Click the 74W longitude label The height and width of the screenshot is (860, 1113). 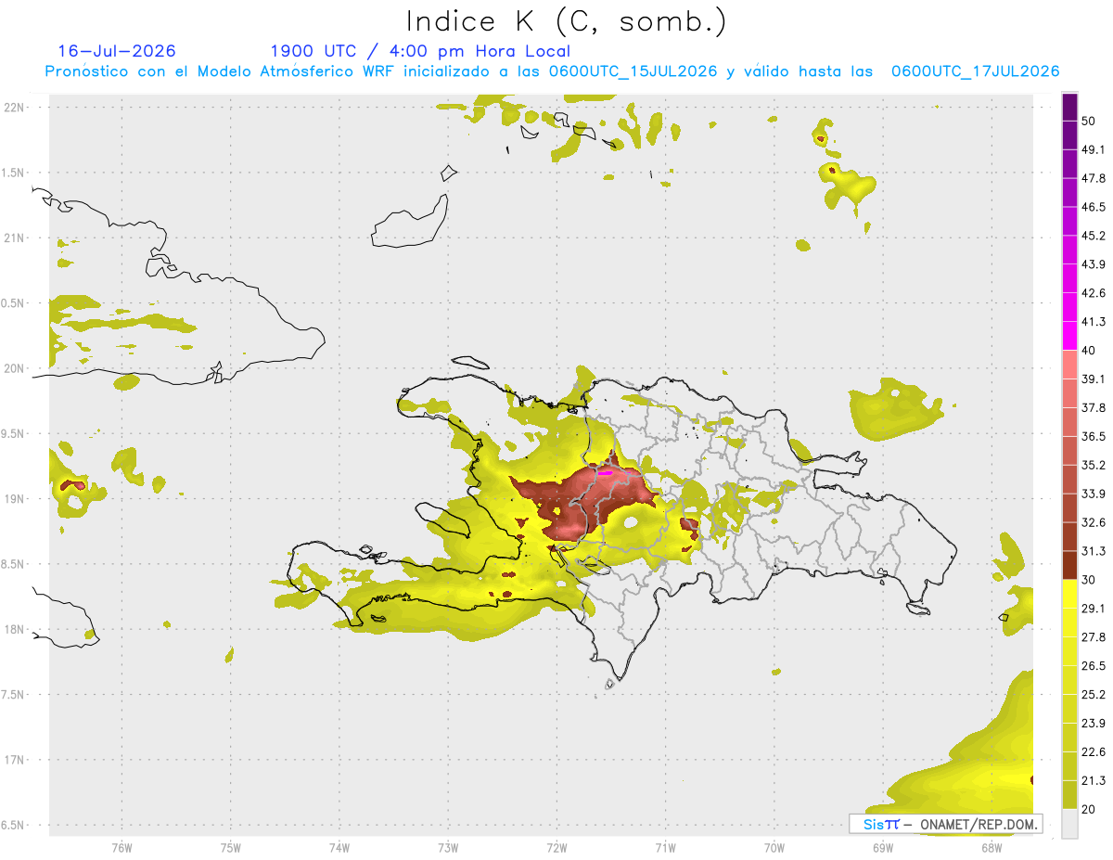(339, 847)
